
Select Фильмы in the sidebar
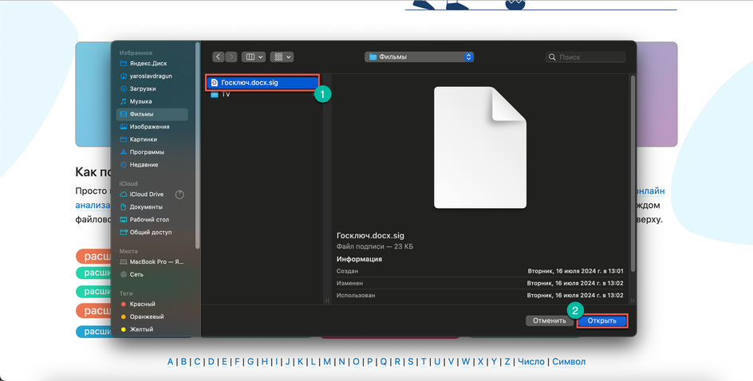[152, 114]
